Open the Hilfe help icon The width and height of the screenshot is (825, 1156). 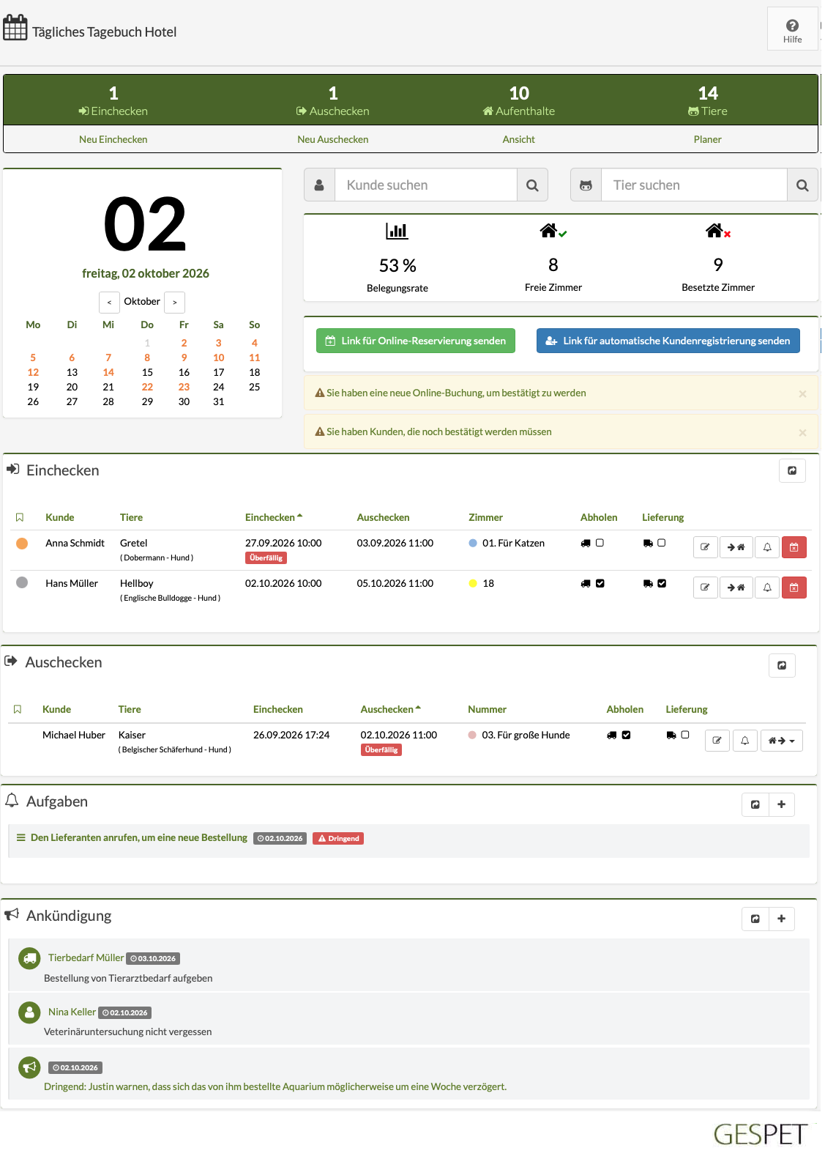pos(792,29)
